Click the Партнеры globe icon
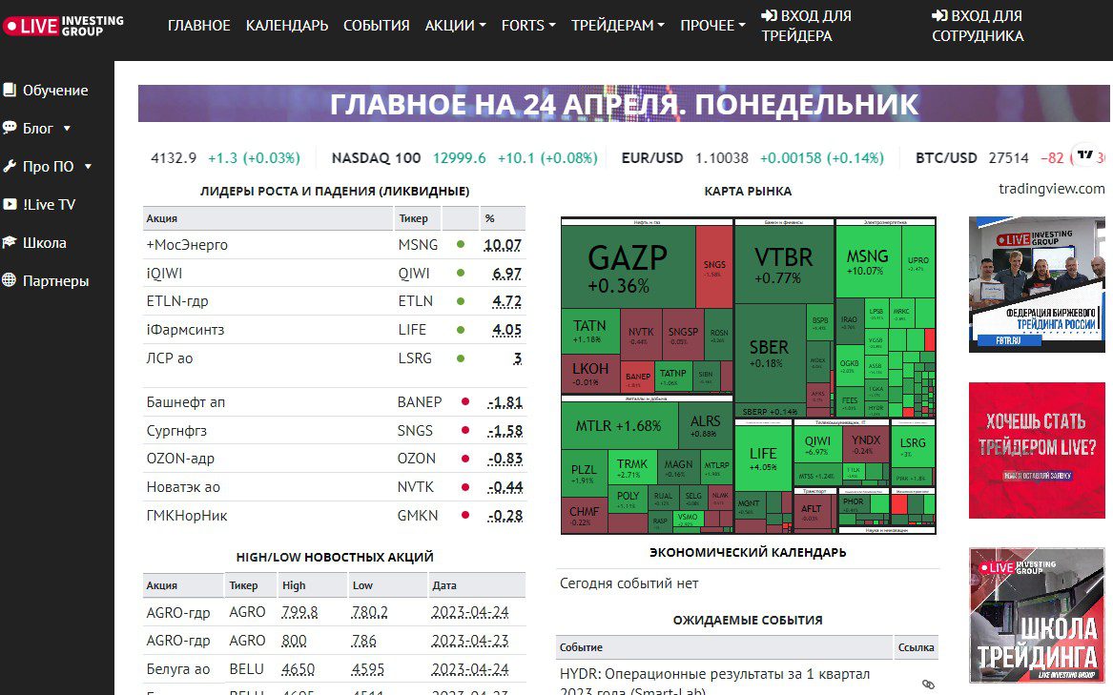Screen dimensions: 1113x695 [10, 280]
